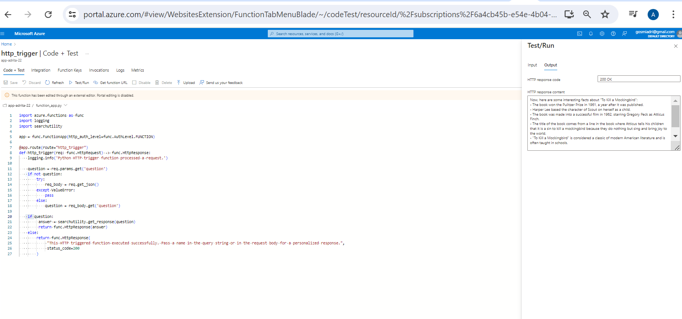Click 'status_code=200' in the code
682x319 pixels.
click(x=63, y=248)
